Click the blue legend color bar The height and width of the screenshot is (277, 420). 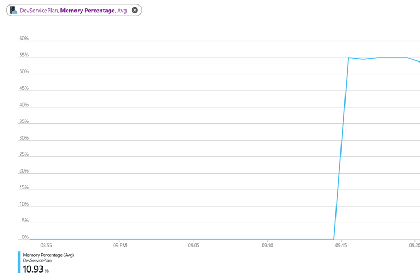(19, 262)
